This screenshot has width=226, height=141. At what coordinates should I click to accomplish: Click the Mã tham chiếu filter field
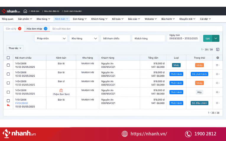(x=116, y=38)
